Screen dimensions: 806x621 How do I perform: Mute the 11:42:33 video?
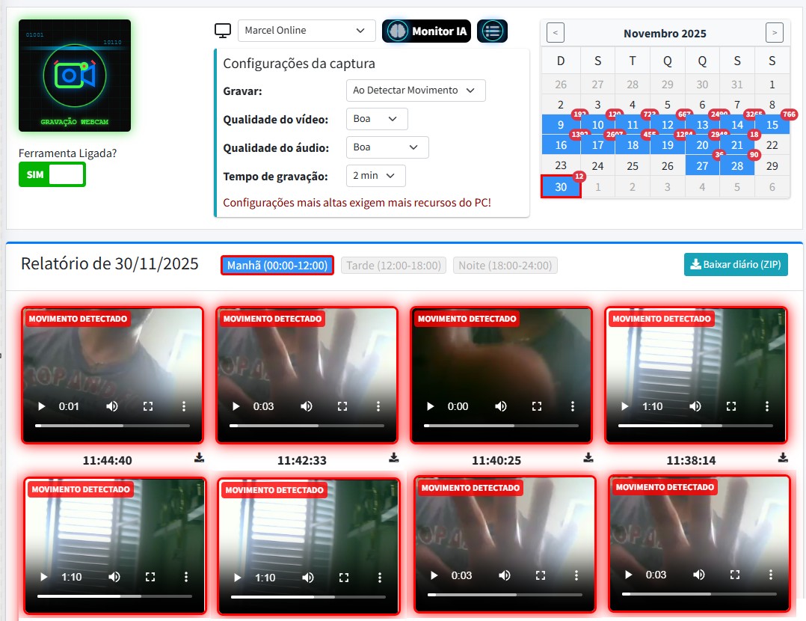coord(307,406)
